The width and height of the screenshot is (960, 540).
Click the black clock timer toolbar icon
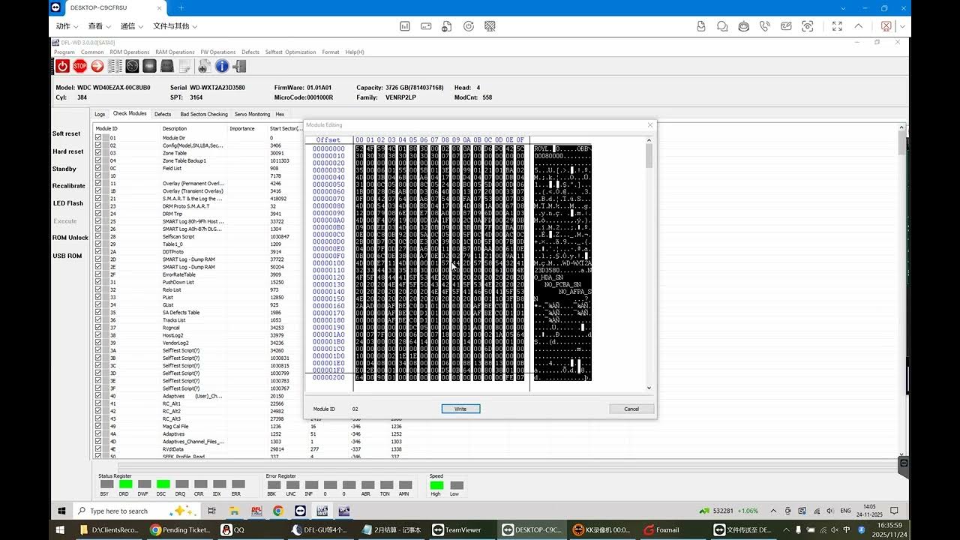pos(131,66)
